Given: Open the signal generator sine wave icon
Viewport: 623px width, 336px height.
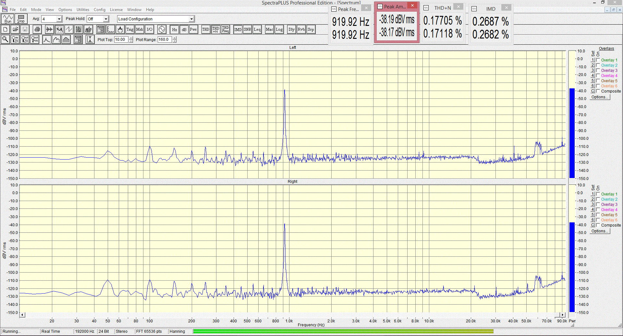Looking at the screenshot, I should coord(162,29).
